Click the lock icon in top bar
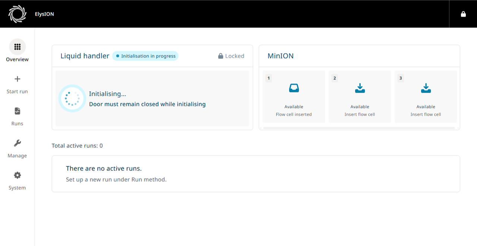 (x=463, y=14)
